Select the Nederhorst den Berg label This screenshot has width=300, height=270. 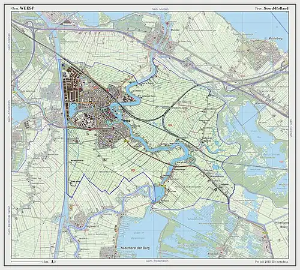(135, 248)
